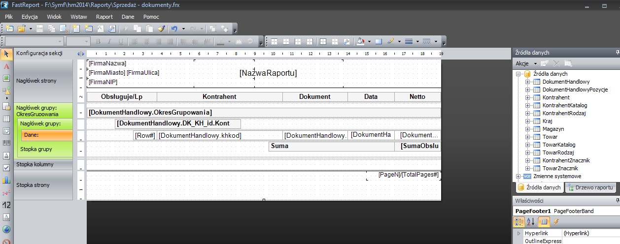Expand the DokumentHandlowy data source node

click(527, 82)
